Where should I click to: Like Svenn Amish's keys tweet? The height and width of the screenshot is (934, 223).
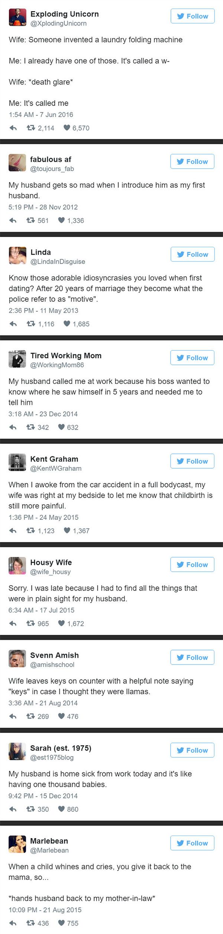point(61,716)
